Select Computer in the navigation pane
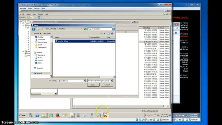 (40, 68)
